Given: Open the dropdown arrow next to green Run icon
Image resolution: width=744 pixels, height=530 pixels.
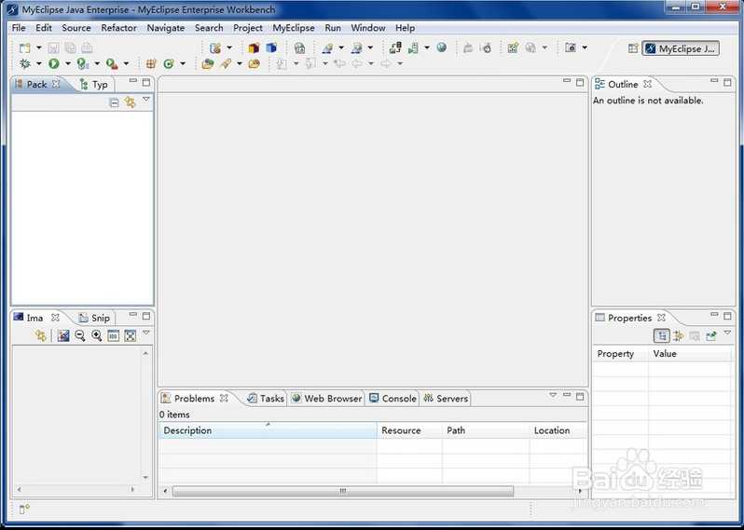Looking at the screenshot, I should (68, 63).
